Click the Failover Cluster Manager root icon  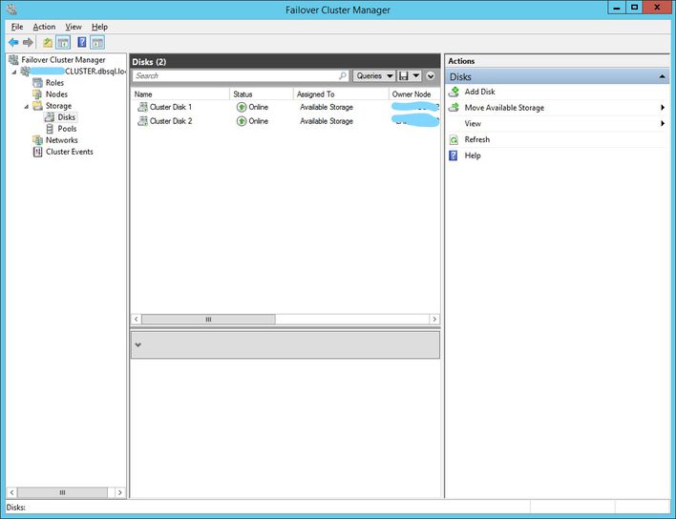tap(13, 60)
